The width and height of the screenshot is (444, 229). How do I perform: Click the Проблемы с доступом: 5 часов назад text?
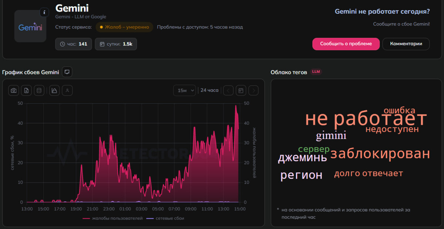[200, 27]
